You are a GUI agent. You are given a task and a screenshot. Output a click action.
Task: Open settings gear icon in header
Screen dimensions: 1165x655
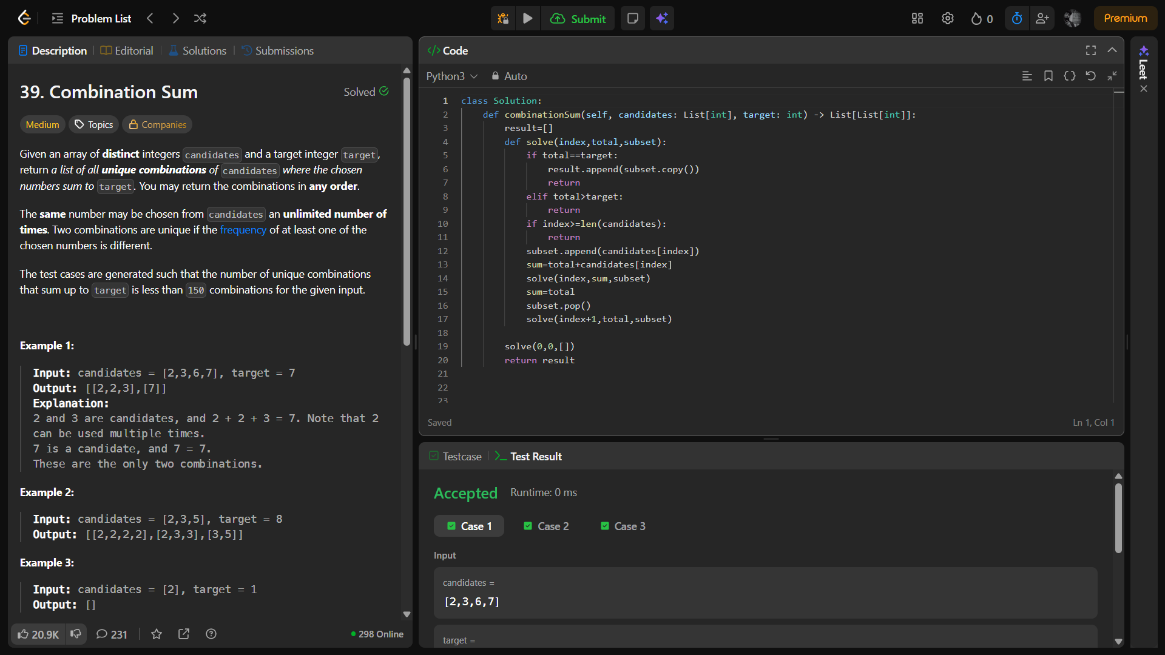click(x=947, y=18)
